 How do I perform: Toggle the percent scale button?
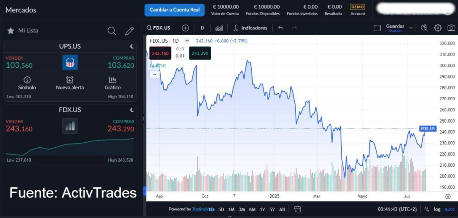click(427, 209)
